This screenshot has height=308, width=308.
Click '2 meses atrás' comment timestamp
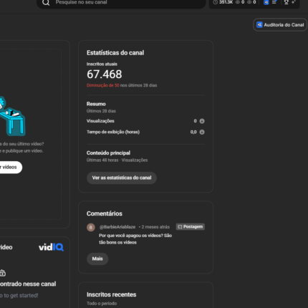pyautogui.click(x=155, y=227)
